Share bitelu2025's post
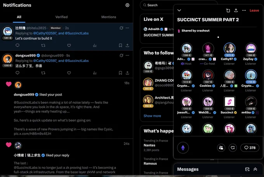This screenshot has height=177, width=264. [127, 45]
